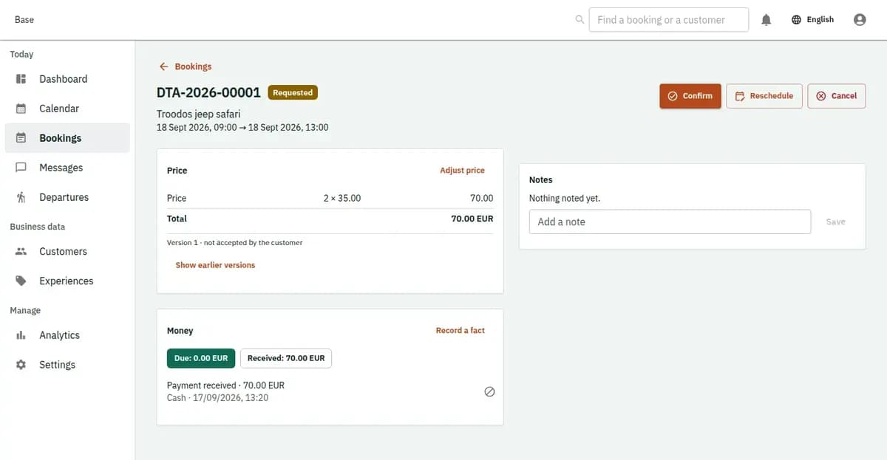Click Adjust price link

coord(463,171)
